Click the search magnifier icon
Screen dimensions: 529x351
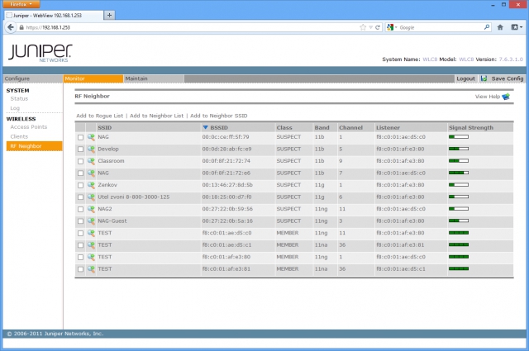click(487, 27)
